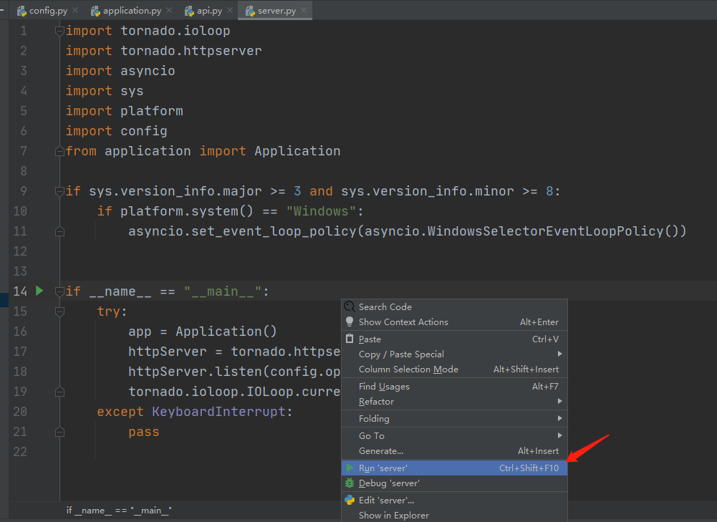Click 'Application()' call on line 16
The height and width of the screenshot is (522, 717).
tap(226, 332)
